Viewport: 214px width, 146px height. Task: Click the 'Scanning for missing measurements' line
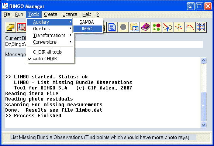click(x=54, y=105)
